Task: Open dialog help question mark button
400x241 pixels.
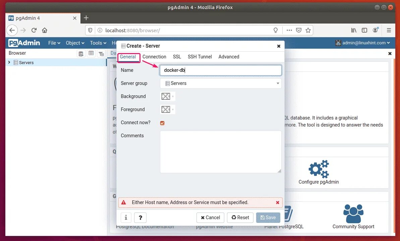Action: click(x=140, y=218)
